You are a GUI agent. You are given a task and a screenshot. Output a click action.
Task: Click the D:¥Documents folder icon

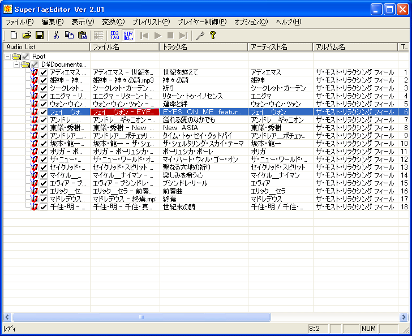click(x=25, y=64)
